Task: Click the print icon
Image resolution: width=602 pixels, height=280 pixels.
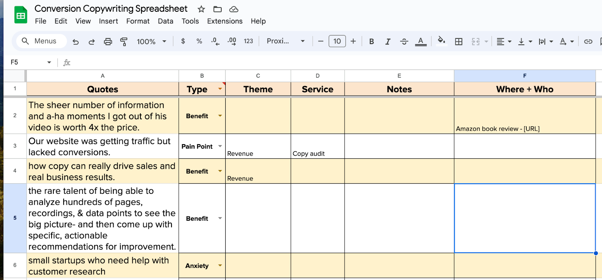Action: [x=108, y=41]
